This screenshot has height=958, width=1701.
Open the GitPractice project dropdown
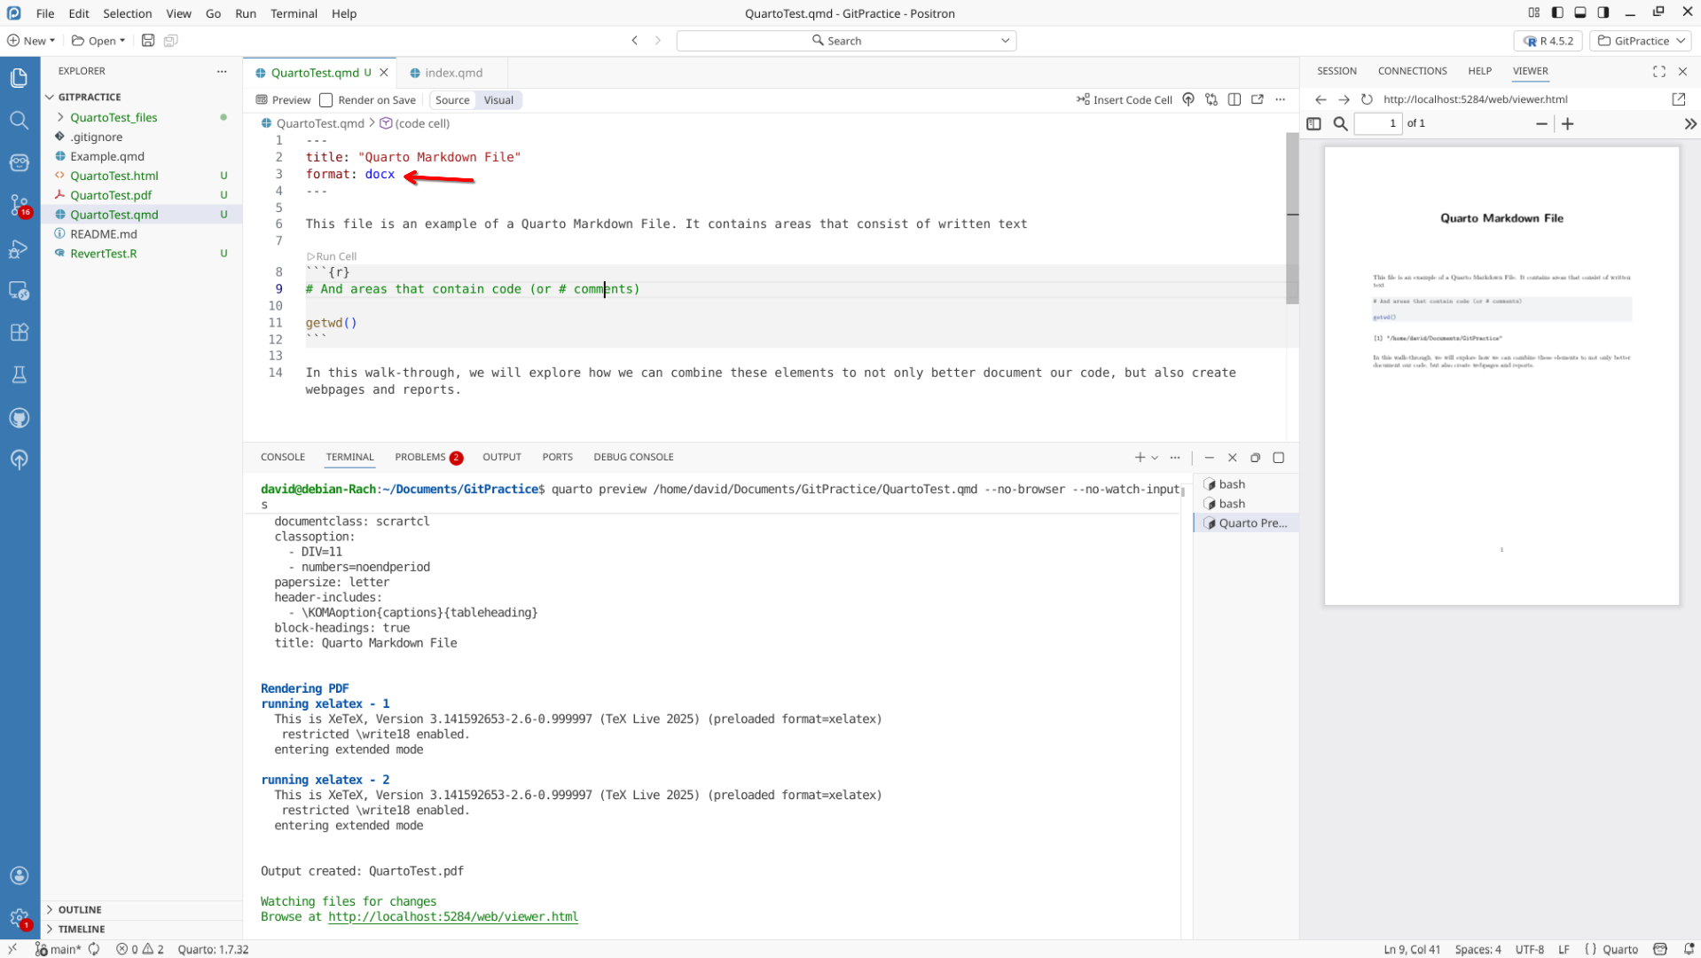point(1641,41)
